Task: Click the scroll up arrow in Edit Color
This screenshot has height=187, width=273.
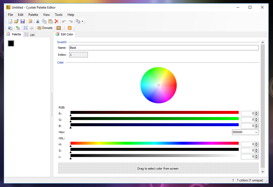Action: pyautogui.click(x=263, y=42)
